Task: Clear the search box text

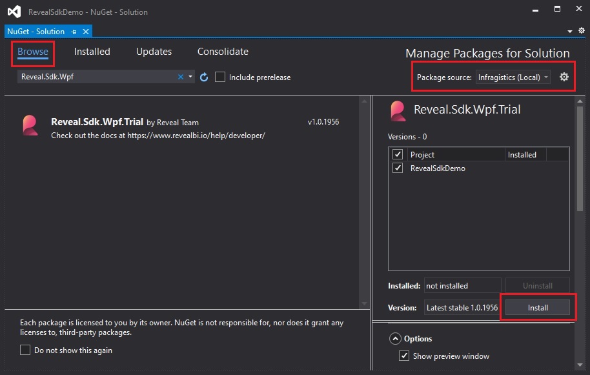Action: [x=181, y=77]
